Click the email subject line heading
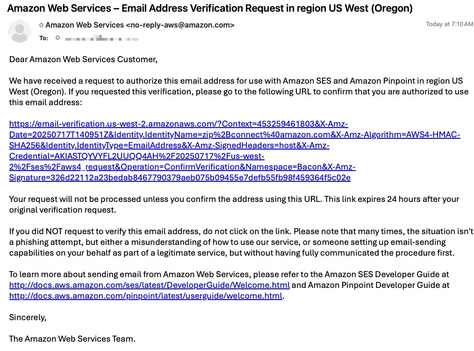474x351 pixels. [210, 8]
